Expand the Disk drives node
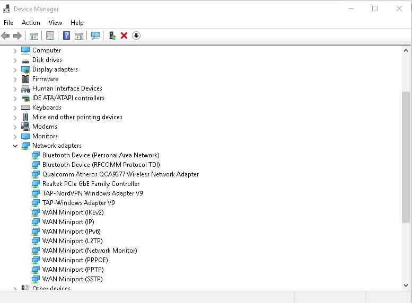This screenshot has width=412, height=303. pos(15,60)
